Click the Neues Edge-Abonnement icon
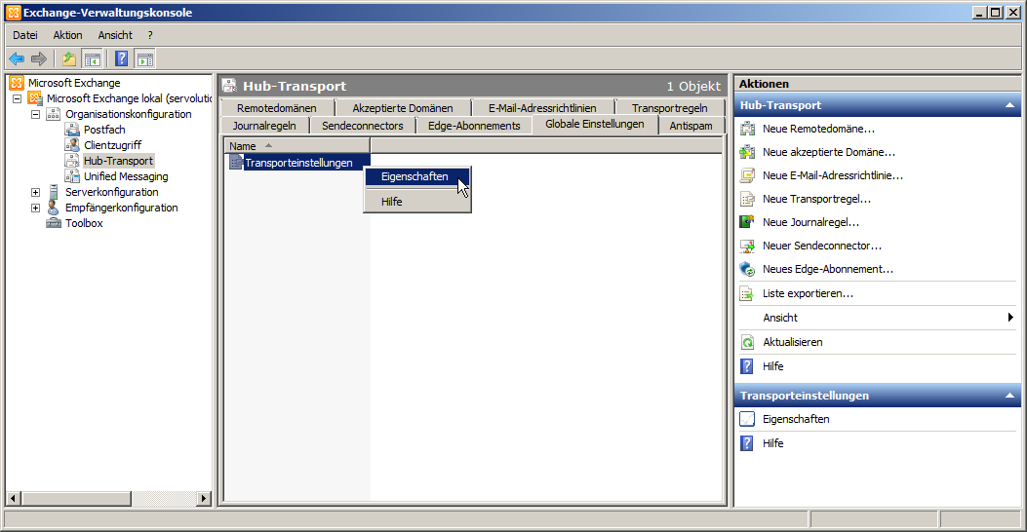Screen dimensions: 1027x532 click(x=747, y=269)
